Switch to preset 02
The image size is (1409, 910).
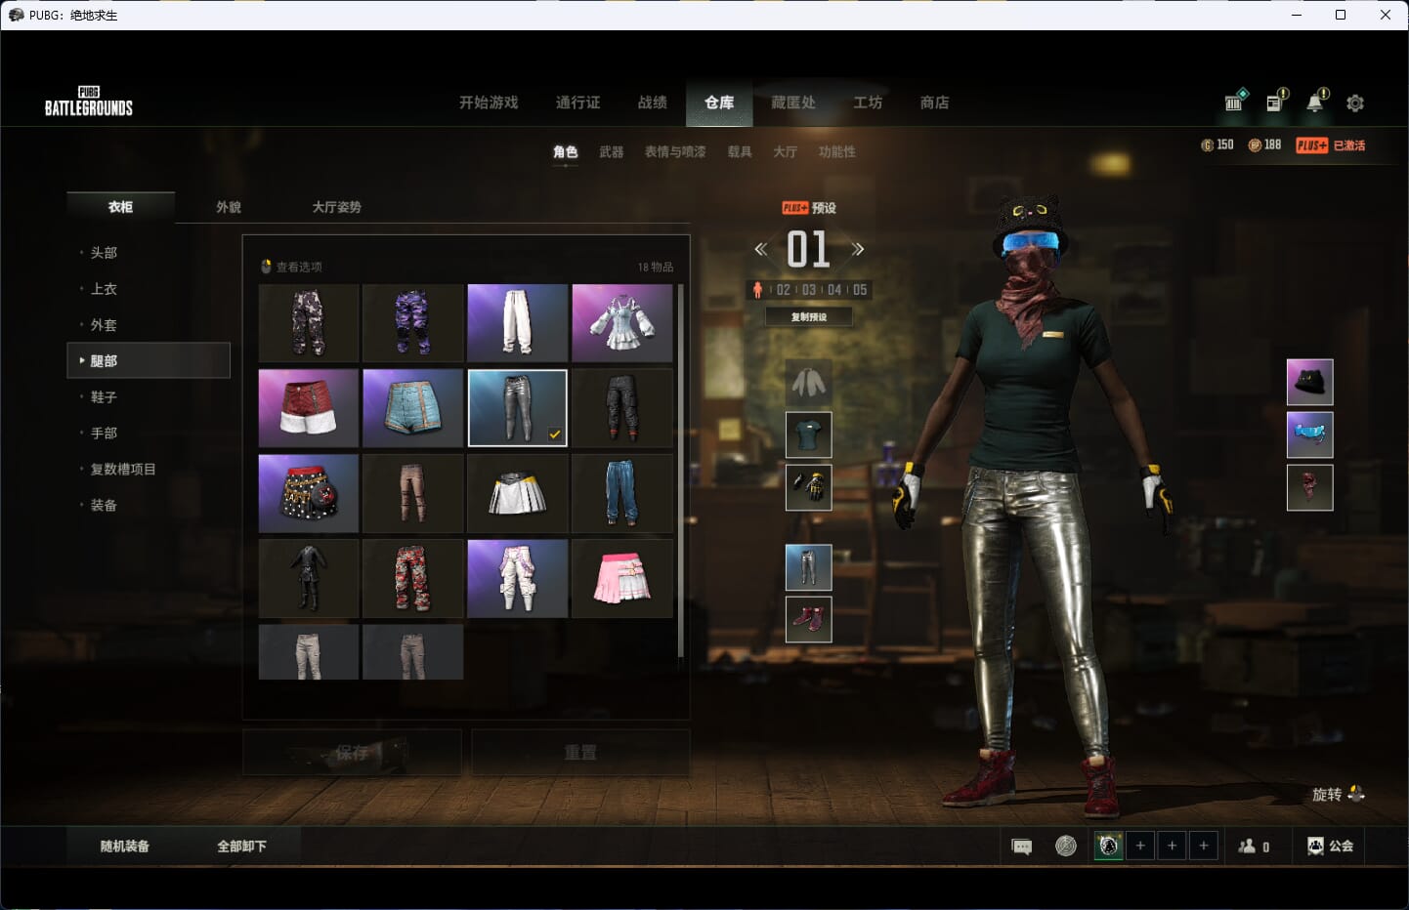[x=784, y=290]
